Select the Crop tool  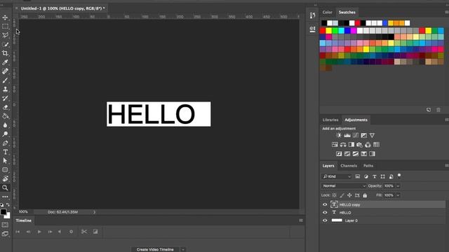(5, 53)
